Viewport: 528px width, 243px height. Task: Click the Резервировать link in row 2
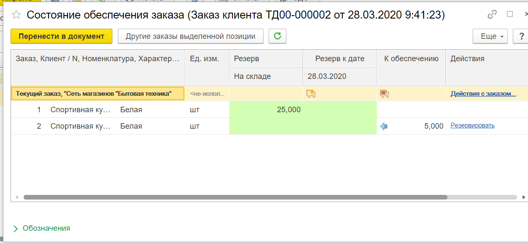point(472,125)
